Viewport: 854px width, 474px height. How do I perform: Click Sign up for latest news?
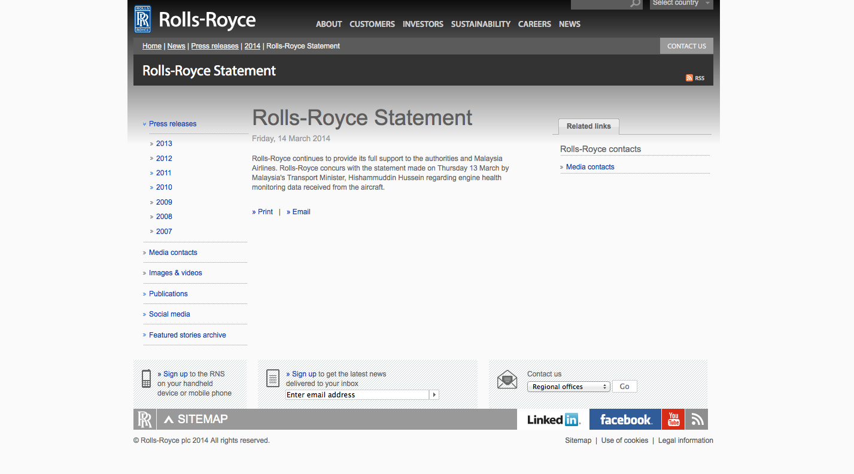304,374
